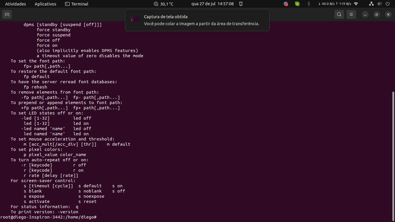Click the 's blank' text

point(33,191)
